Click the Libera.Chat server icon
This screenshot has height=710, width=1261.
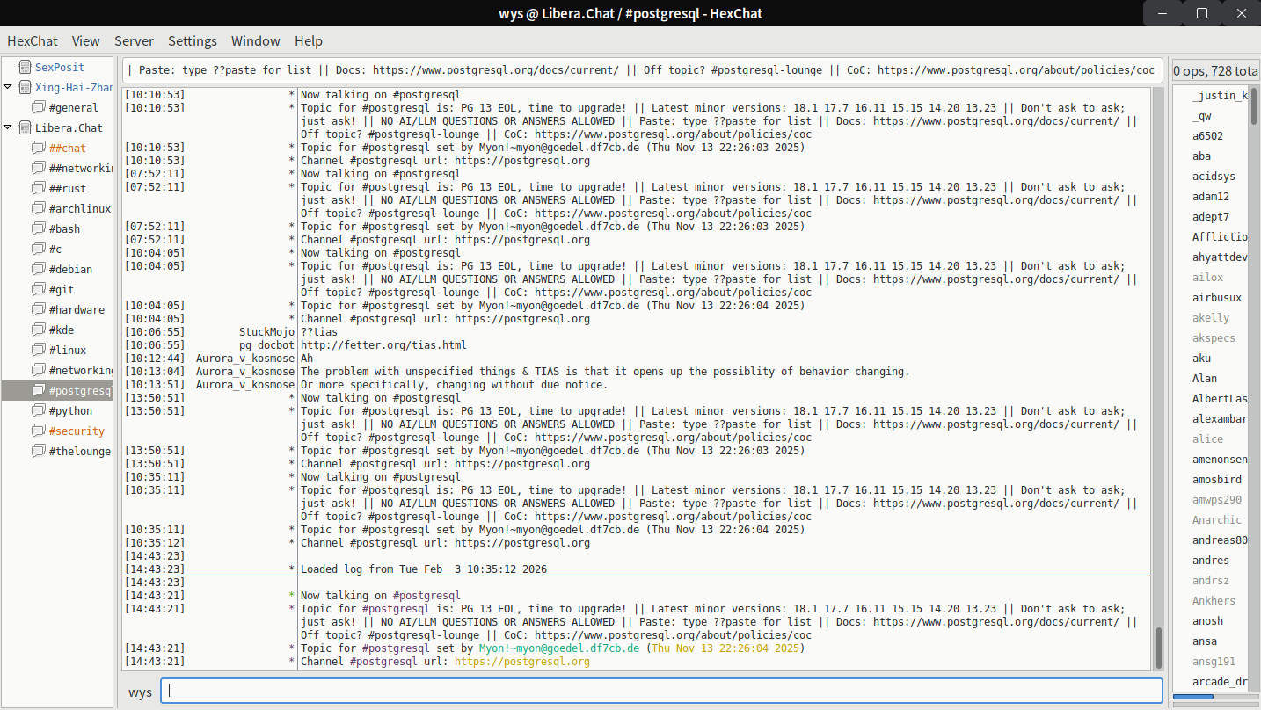24,127
